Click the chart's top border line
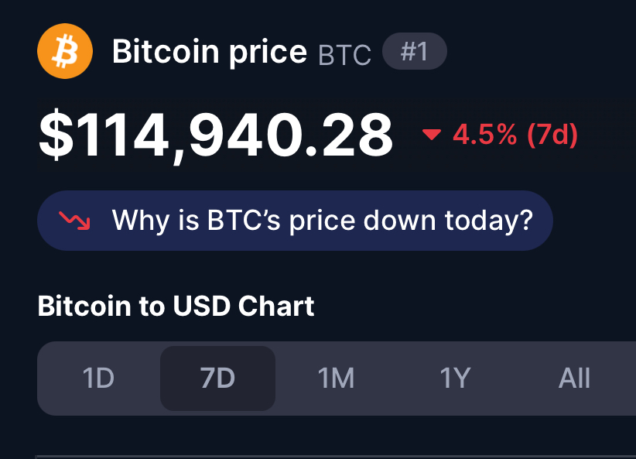The image size is (636, 459). pos(336,457)
